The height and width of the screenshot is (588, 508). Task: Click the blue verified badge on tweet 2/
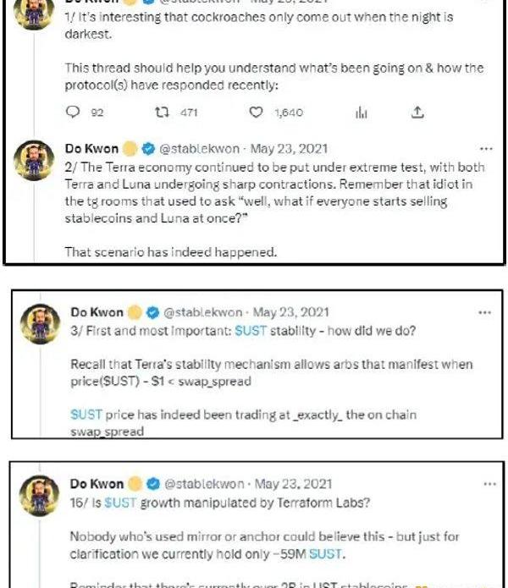click(x=147, y=149)
